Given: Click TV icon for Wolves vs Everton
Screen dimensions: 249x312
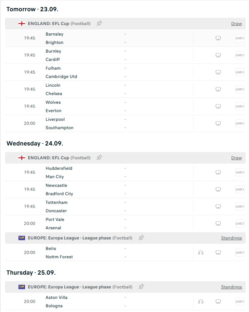Looking at the screenshot, I should coord(218,106).
